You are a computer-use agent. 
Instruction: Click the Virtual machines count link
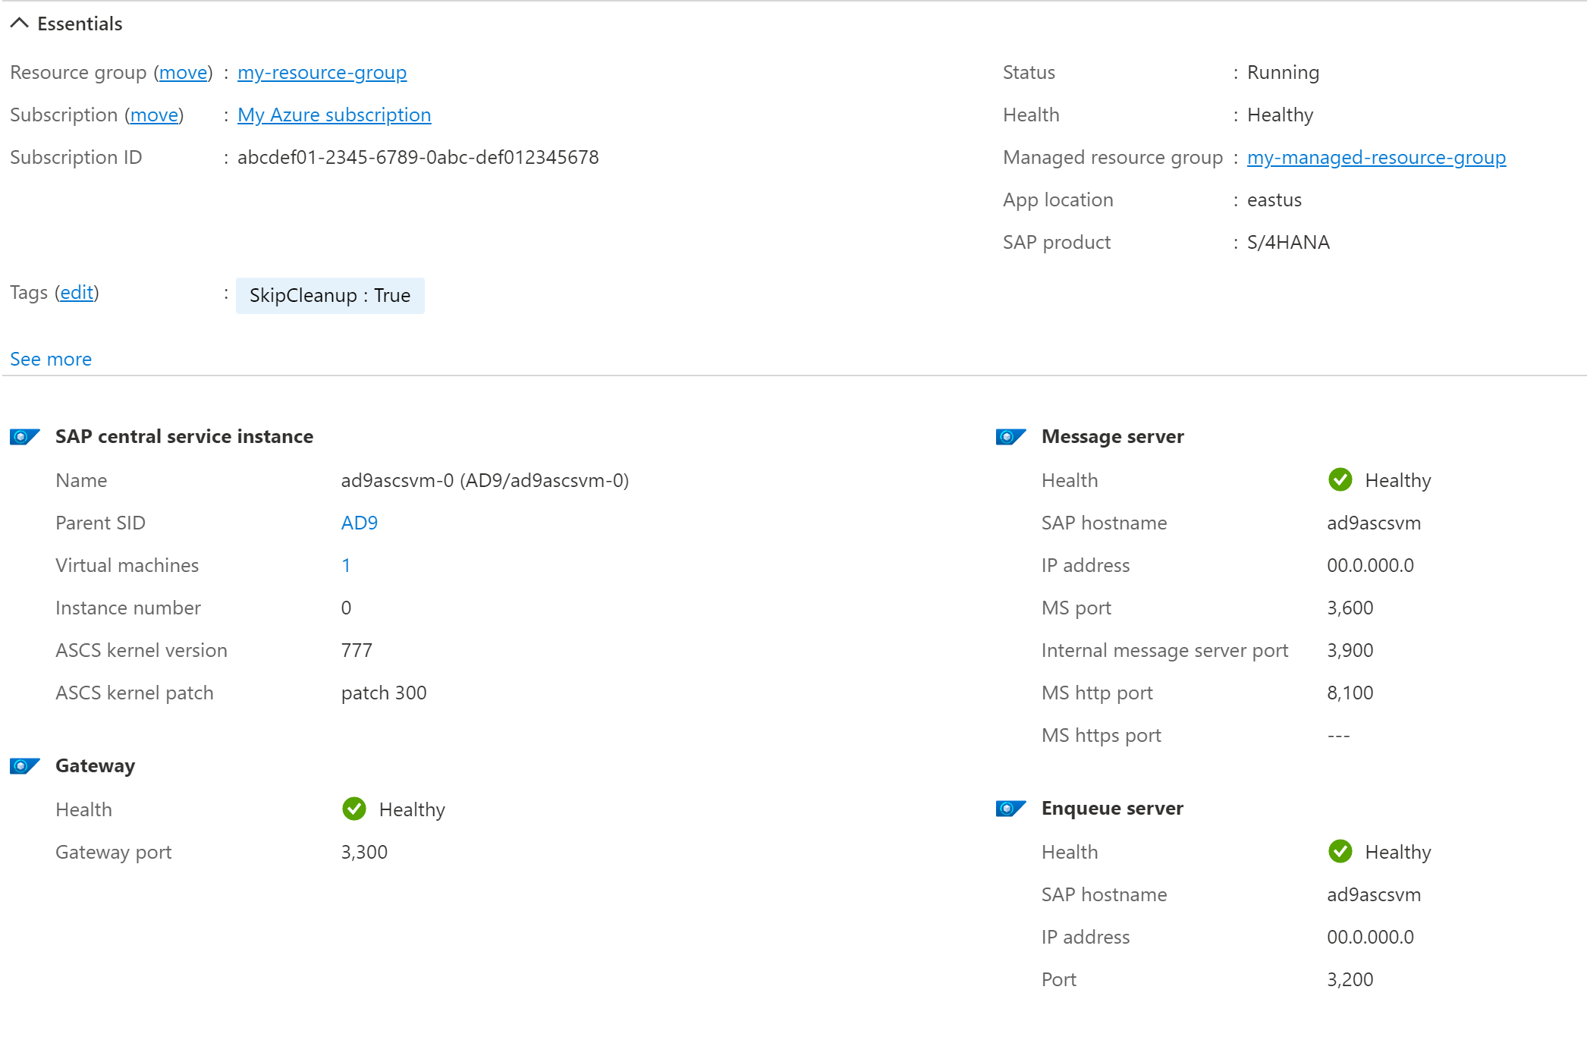coord(346,564)
